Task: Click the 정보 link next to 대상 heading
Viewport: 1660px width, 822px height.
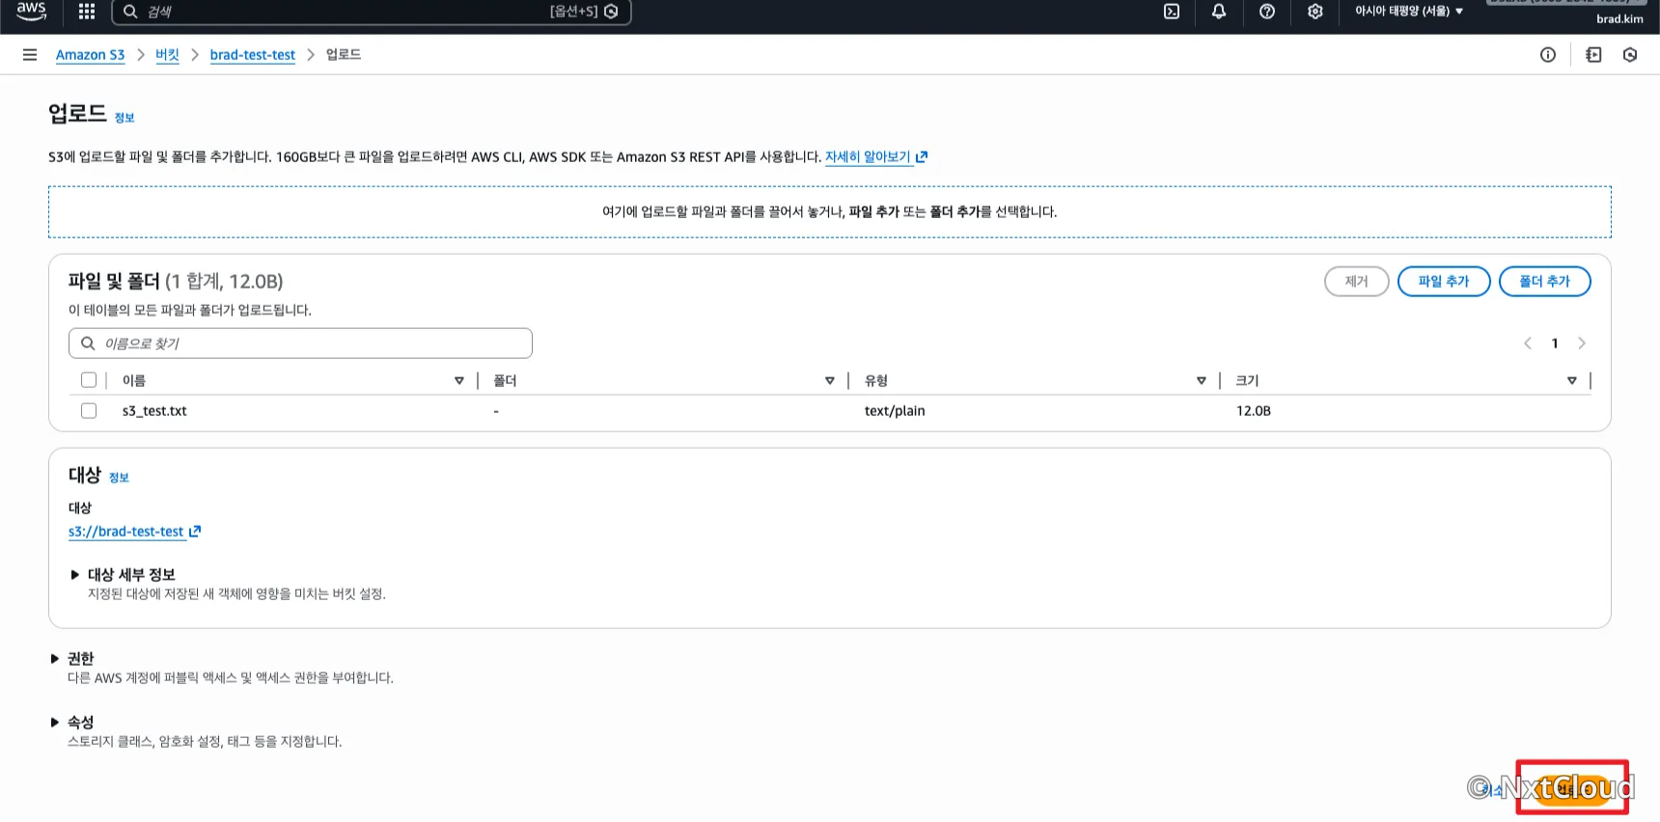Action: click(x=119, y=478)
